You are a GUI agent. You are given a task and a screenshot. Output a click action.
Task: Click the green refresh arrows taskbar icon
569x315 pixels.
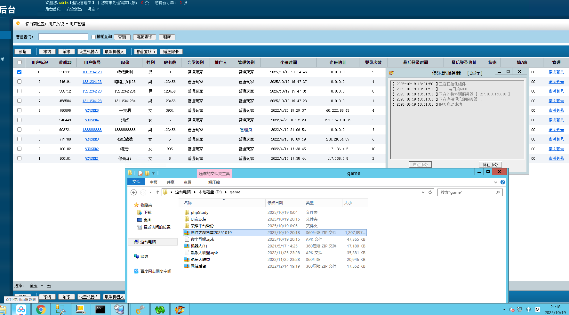point(160,310)
